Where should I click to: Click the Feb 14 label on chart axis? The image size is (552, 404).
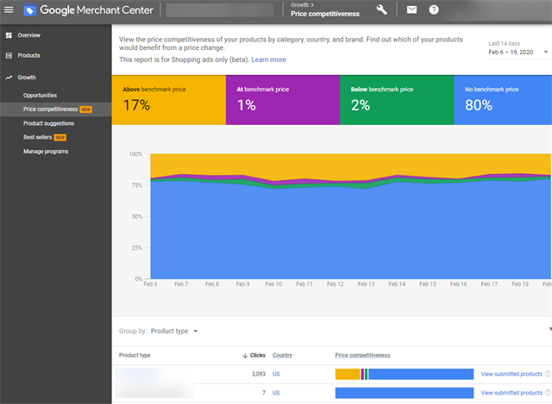point(397,284)
